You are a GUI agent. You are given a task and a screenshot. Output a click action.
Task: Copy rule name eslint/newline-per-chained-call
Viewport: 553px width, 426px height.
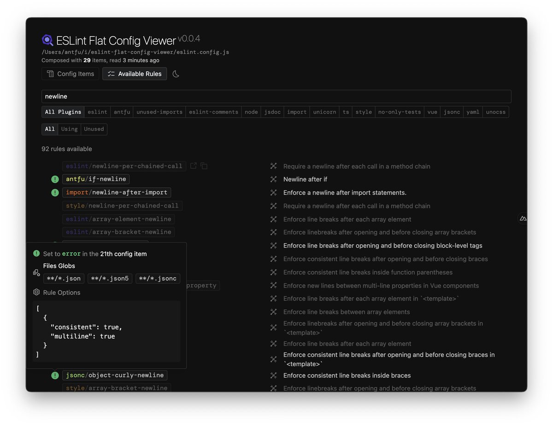(204, 166)
